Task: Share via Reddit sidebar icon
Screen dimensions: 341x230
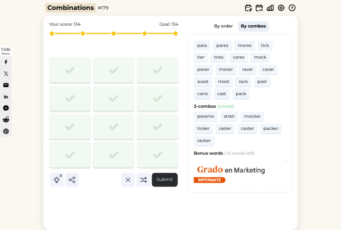Action: point(6,120)
